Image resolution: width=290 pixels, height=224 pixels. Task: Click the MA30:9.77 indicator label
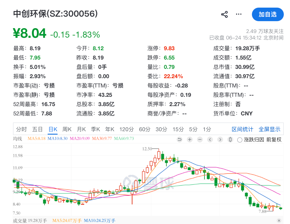pyautogui.click(x=102, y=138)
